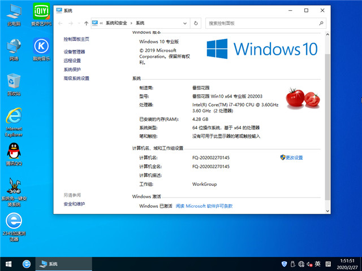The height and width of the screenshot is (271, 362).
Task: Launch 酷狗音乐 desktop icon
Action: (x=41, y=50)
